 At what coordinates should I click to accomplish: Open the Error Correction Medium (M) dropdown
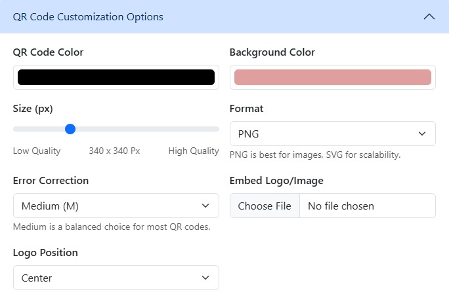[116, 206]
